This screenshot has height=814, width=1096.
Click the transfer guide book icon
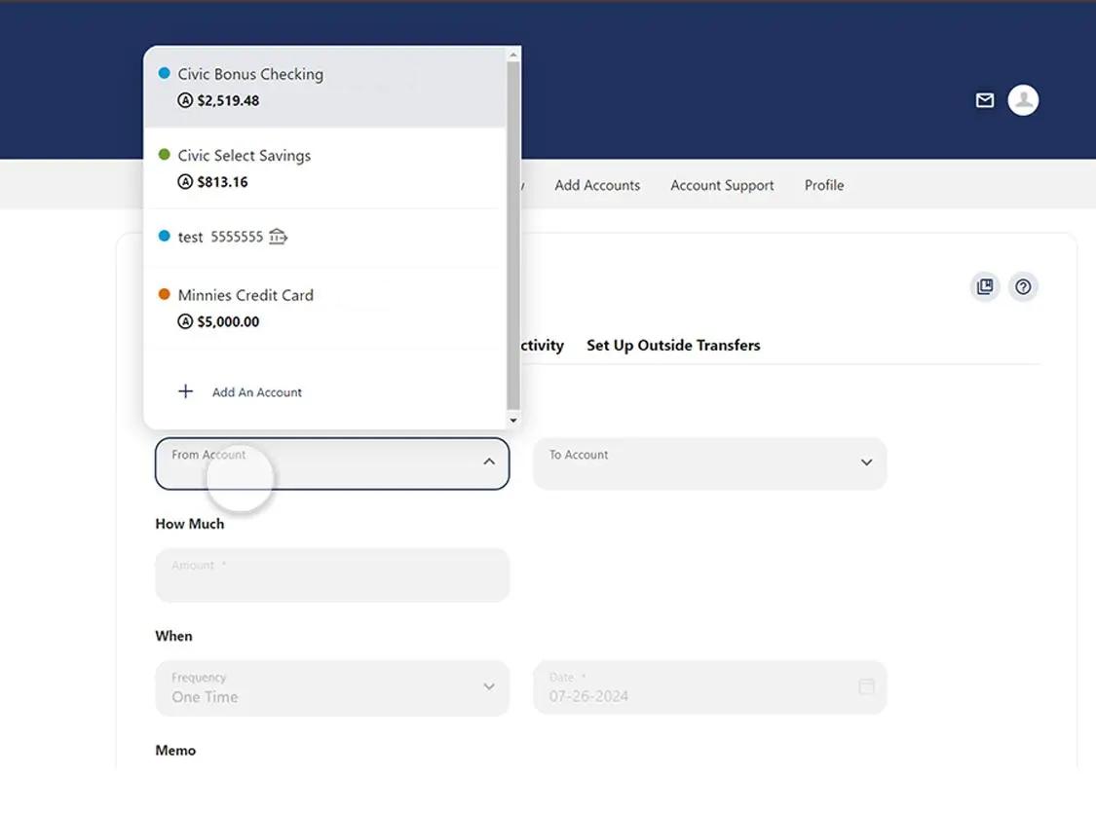984,286
